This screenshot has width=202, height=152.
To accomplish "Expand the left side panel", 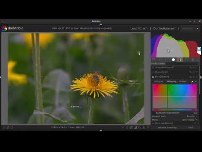I will [x=1, y=77].
